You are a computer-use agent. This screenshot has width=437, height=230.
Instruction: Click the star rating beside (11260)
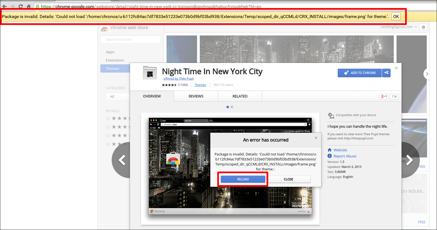(x=169, y=85)
